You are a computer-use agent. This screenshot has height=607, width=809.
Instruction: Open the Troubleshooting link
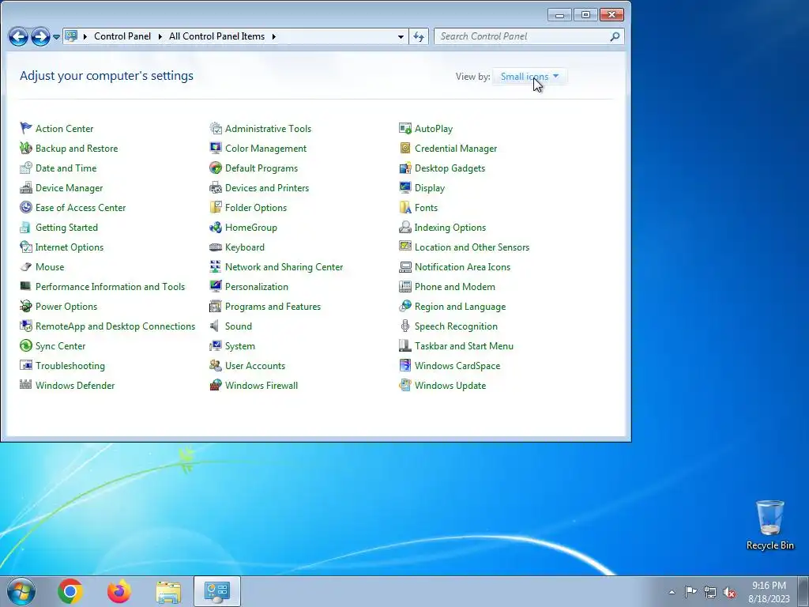(70, 365)
